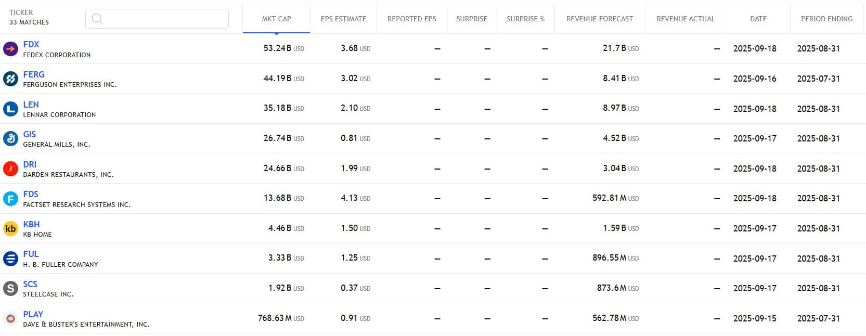Click KB Home market cap 4.46 B
The image size is (866, 336).
(286, 228)
